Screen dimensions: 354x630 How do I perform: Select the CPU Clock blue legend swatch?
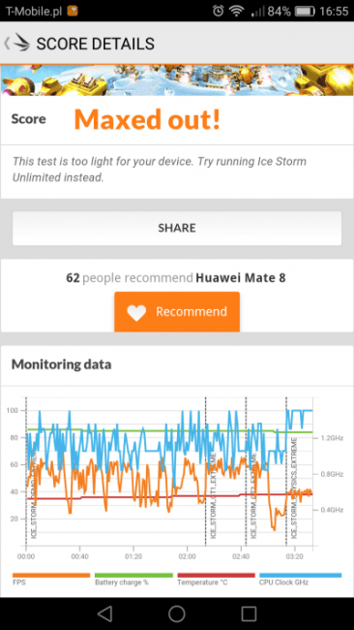[x=301, y=576]
